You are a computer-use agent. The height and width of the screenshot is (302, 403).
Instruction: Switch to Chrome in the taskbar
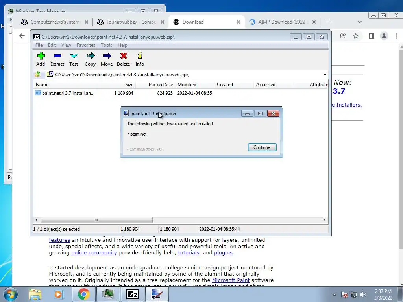click(83, 294)
